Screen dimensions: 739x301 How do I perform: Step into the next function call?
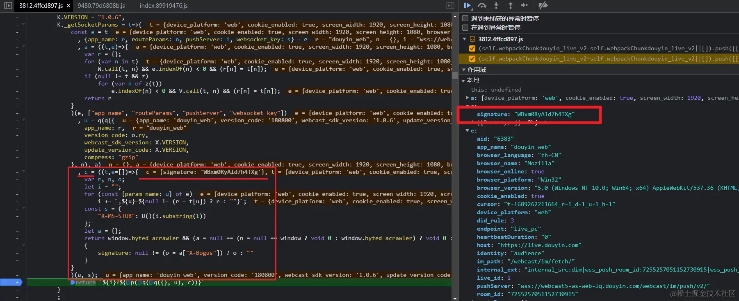click(x=496, y=5)
